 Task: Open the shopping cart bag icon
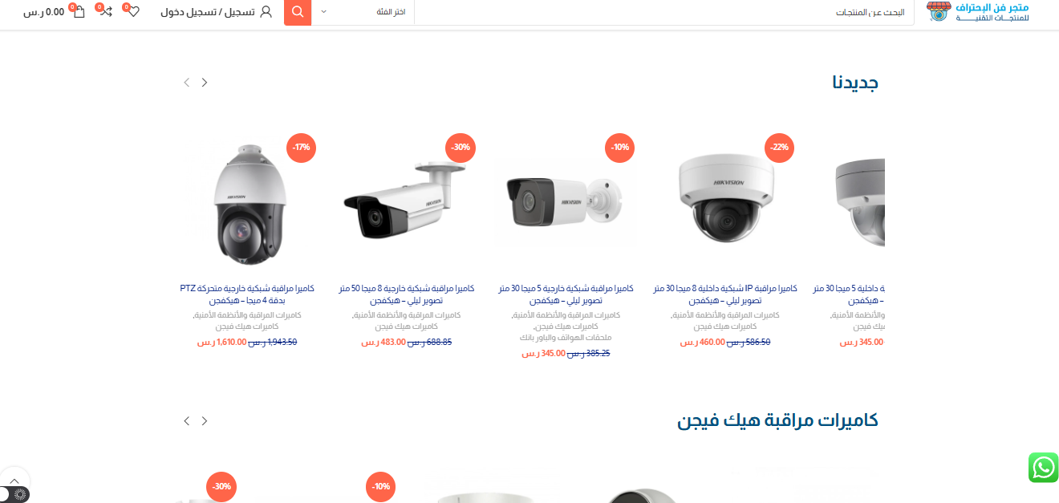79,12
